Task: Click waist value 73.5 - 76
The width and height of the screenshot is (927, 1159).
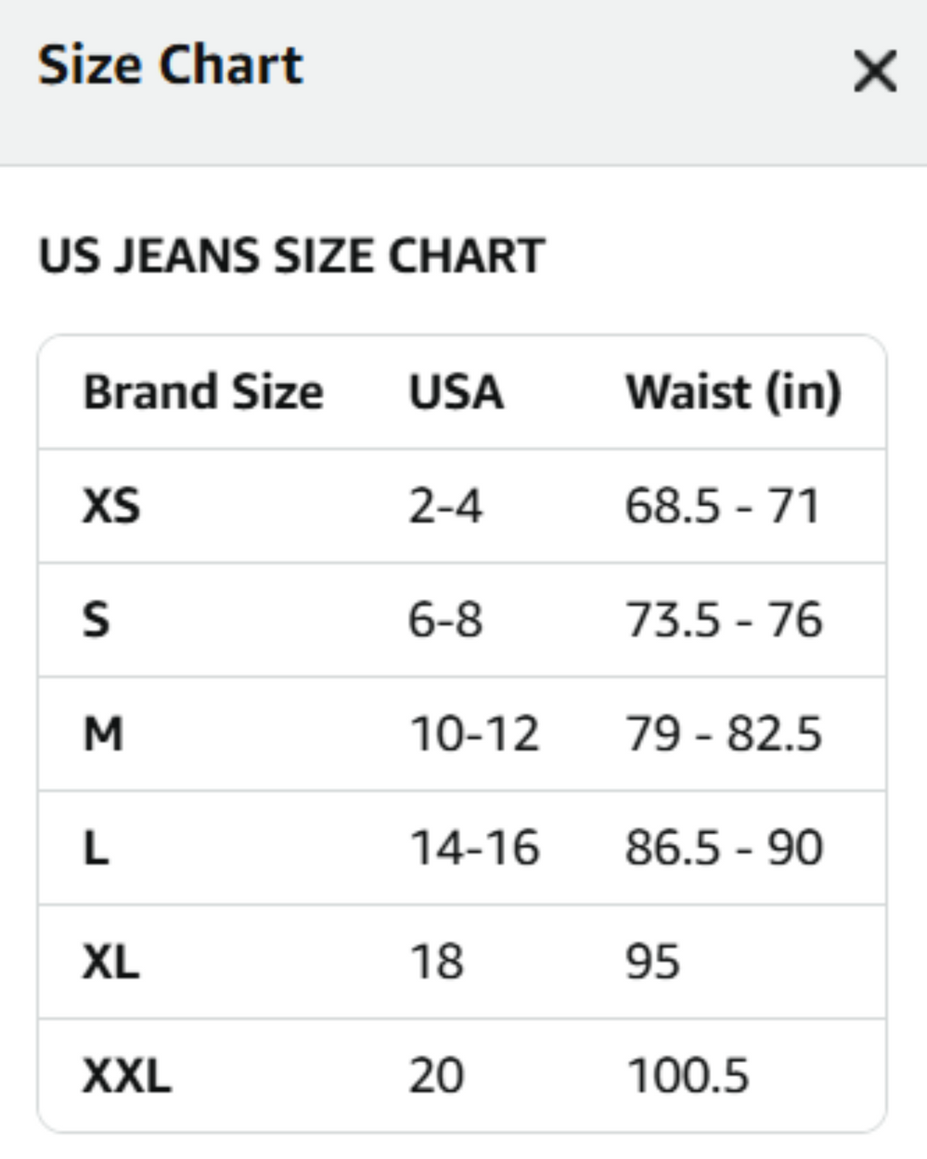Action: pos(724,620)
